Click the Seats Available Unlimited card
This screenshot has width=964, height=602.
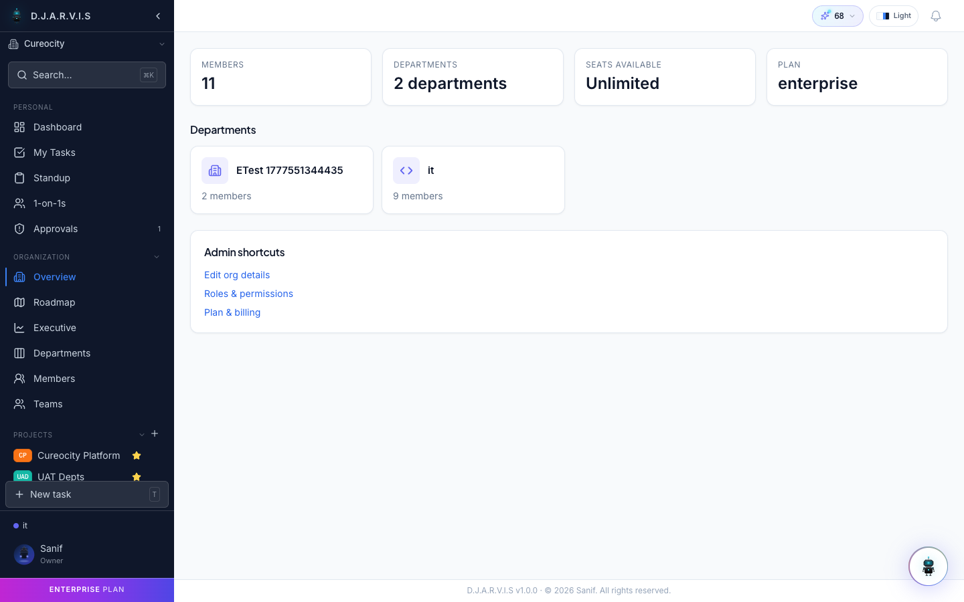pos(665,77)
